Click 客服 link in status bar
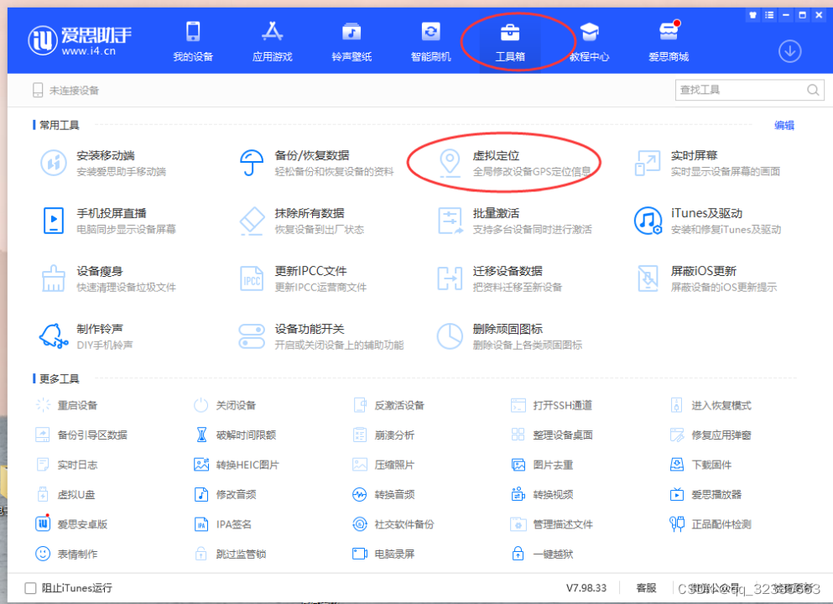 (646, 588)
